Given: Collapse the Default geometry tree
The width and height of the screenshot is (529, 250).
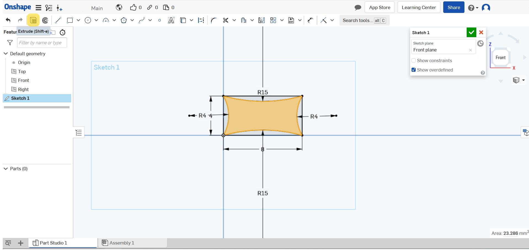Looking at the screenshot, I should [x=6, y=54].
